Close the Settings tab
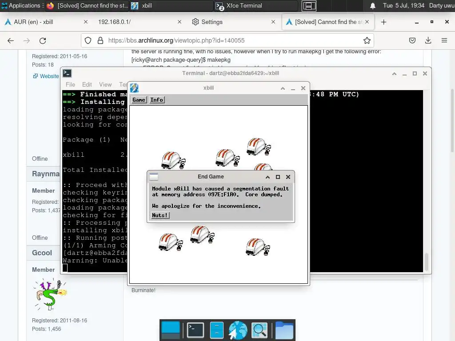The height and width of the screenshot is (341, 455). click(273, 22)
